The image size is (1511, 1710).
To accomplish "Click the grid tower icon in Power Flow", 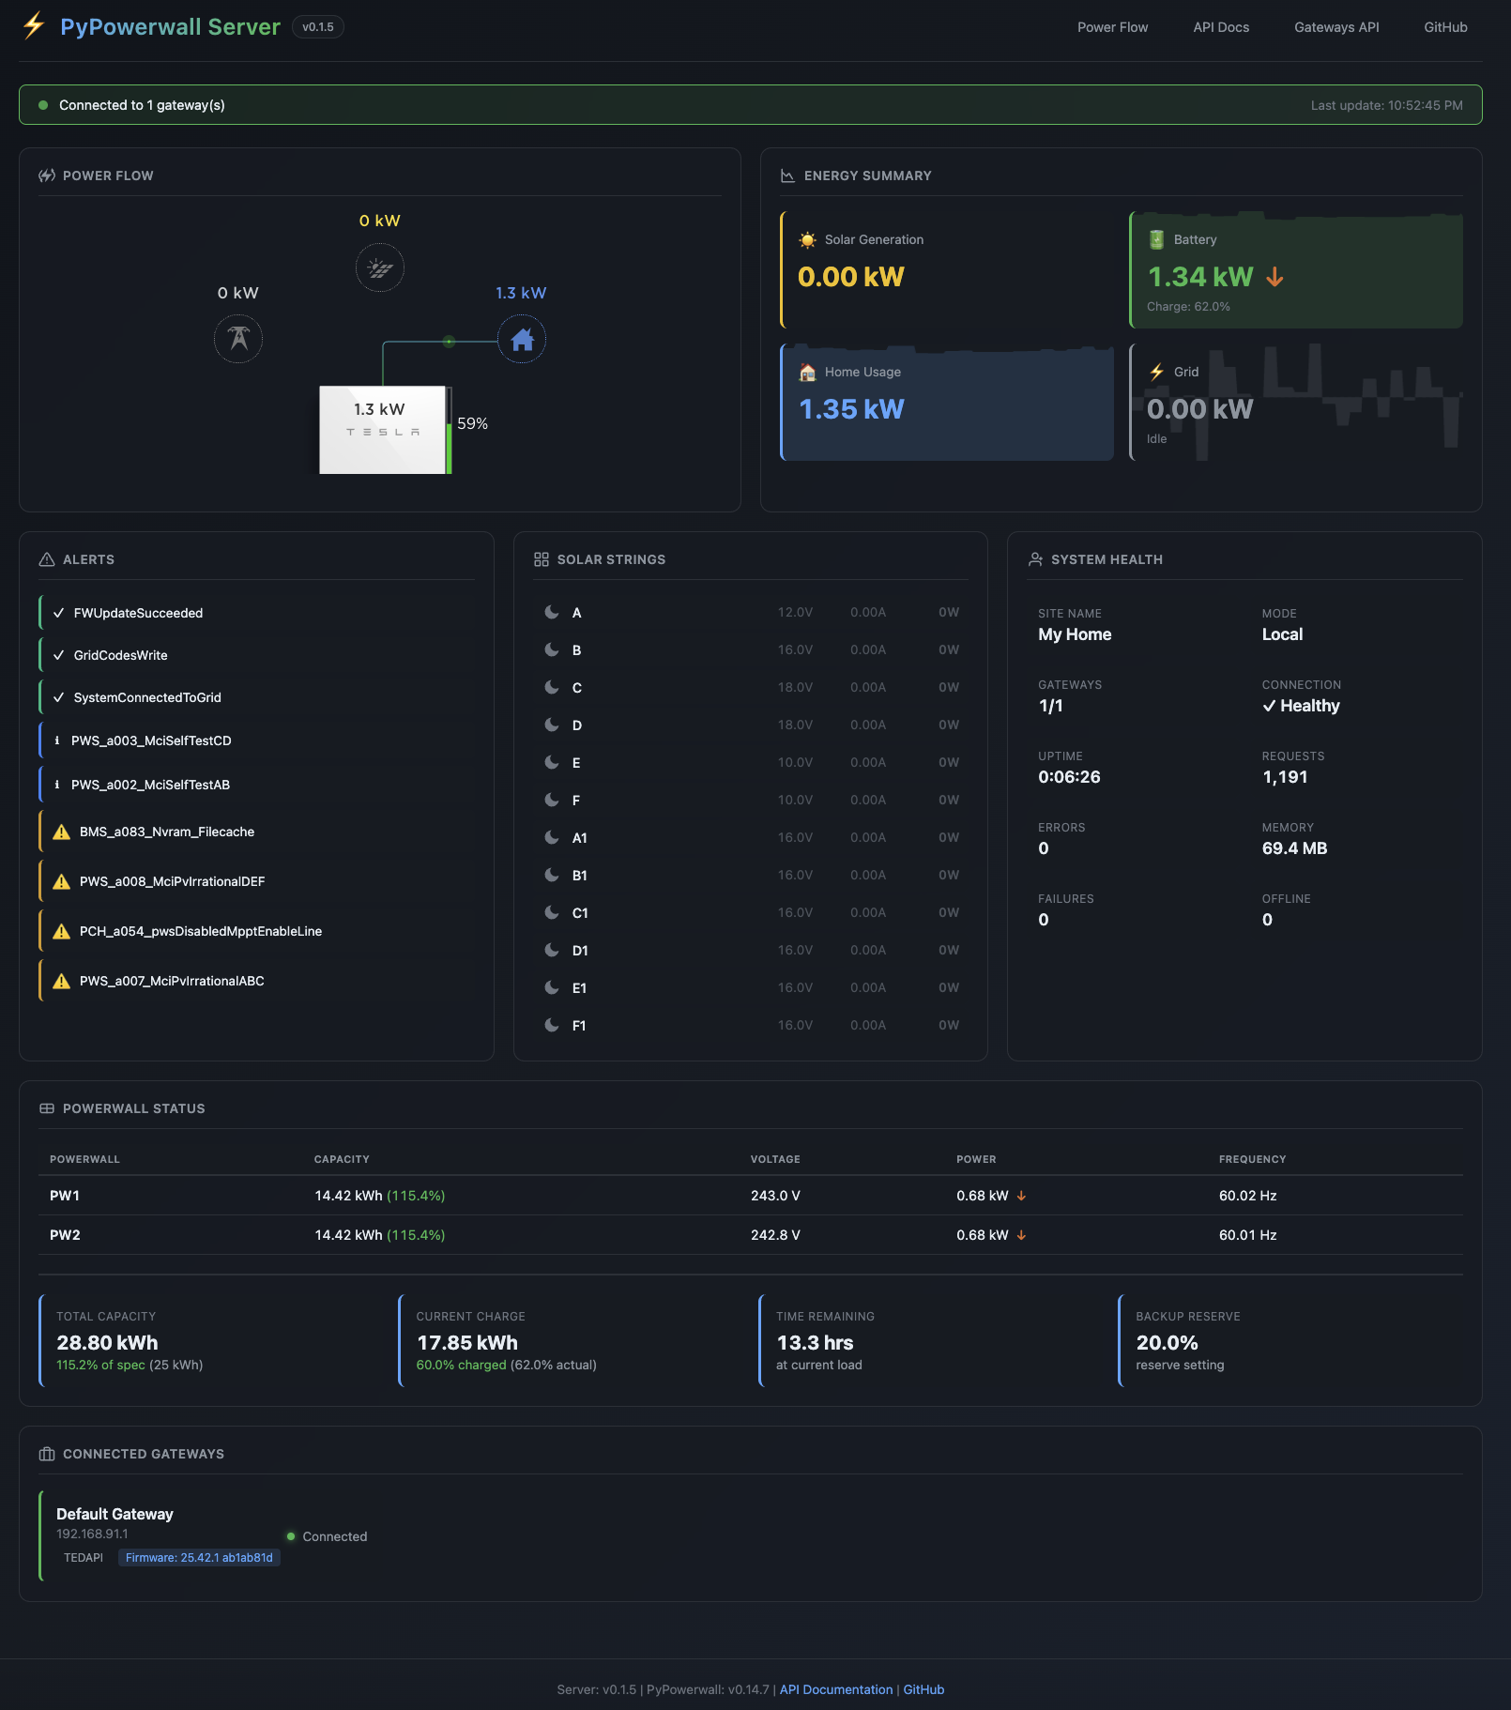I will click(238, 339).
